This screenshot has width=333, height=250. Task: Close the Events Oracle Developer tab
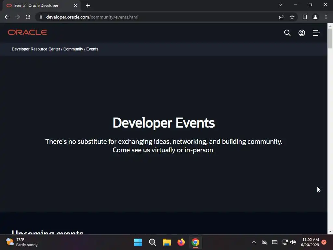click(x=75, y=6)
